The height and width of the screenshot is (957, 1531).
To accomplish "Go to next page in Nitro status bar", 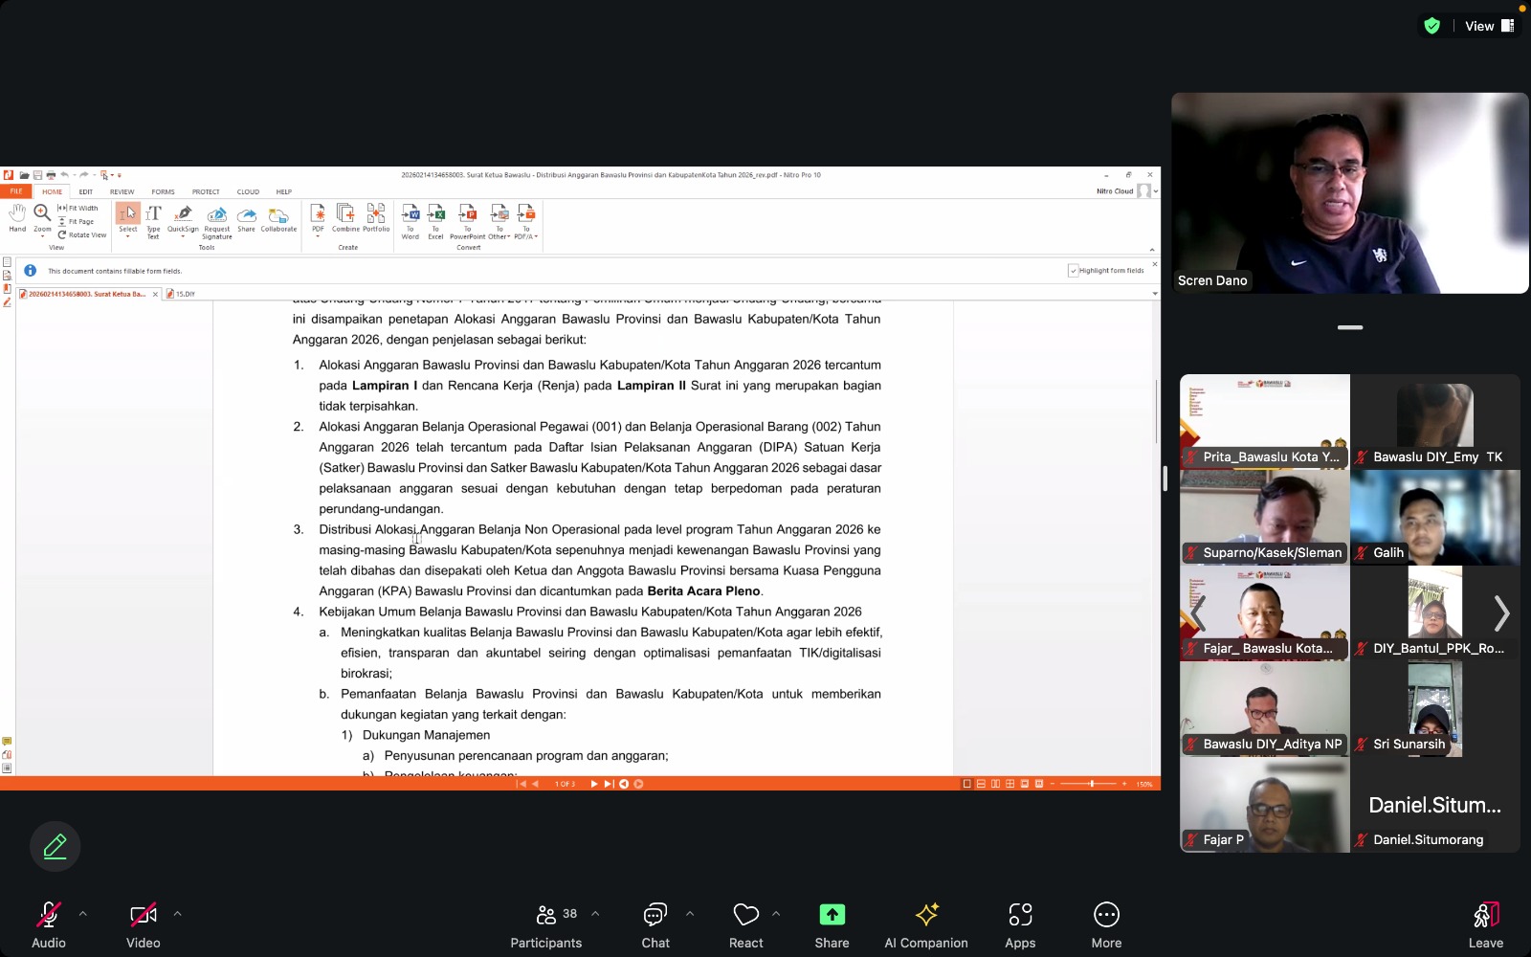I will click(x=594, y=784).
